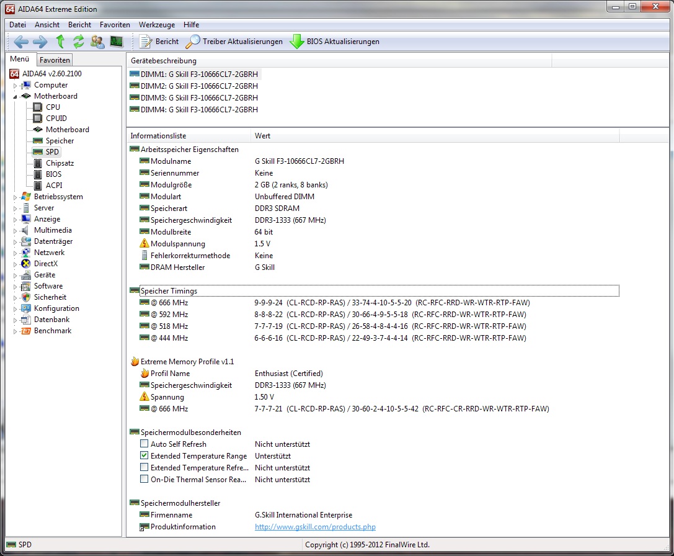Click the Extreme Memory Profile flame icon
Image resolution: width=674 pixels, height=556 pixels.
[135, 362]
